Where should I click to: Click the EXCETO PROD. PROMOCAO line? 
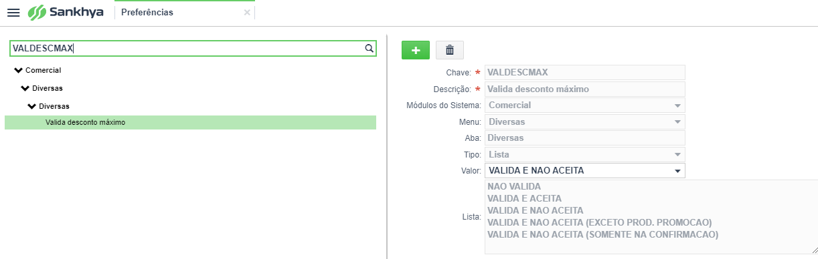click(600, 222)
